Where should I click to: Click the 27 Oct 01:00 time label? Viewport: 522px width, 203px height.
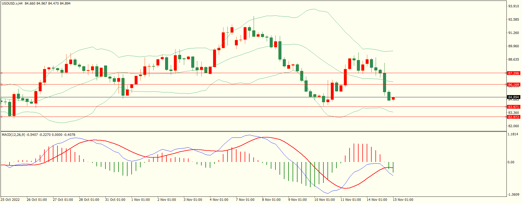tap(63, 199)
